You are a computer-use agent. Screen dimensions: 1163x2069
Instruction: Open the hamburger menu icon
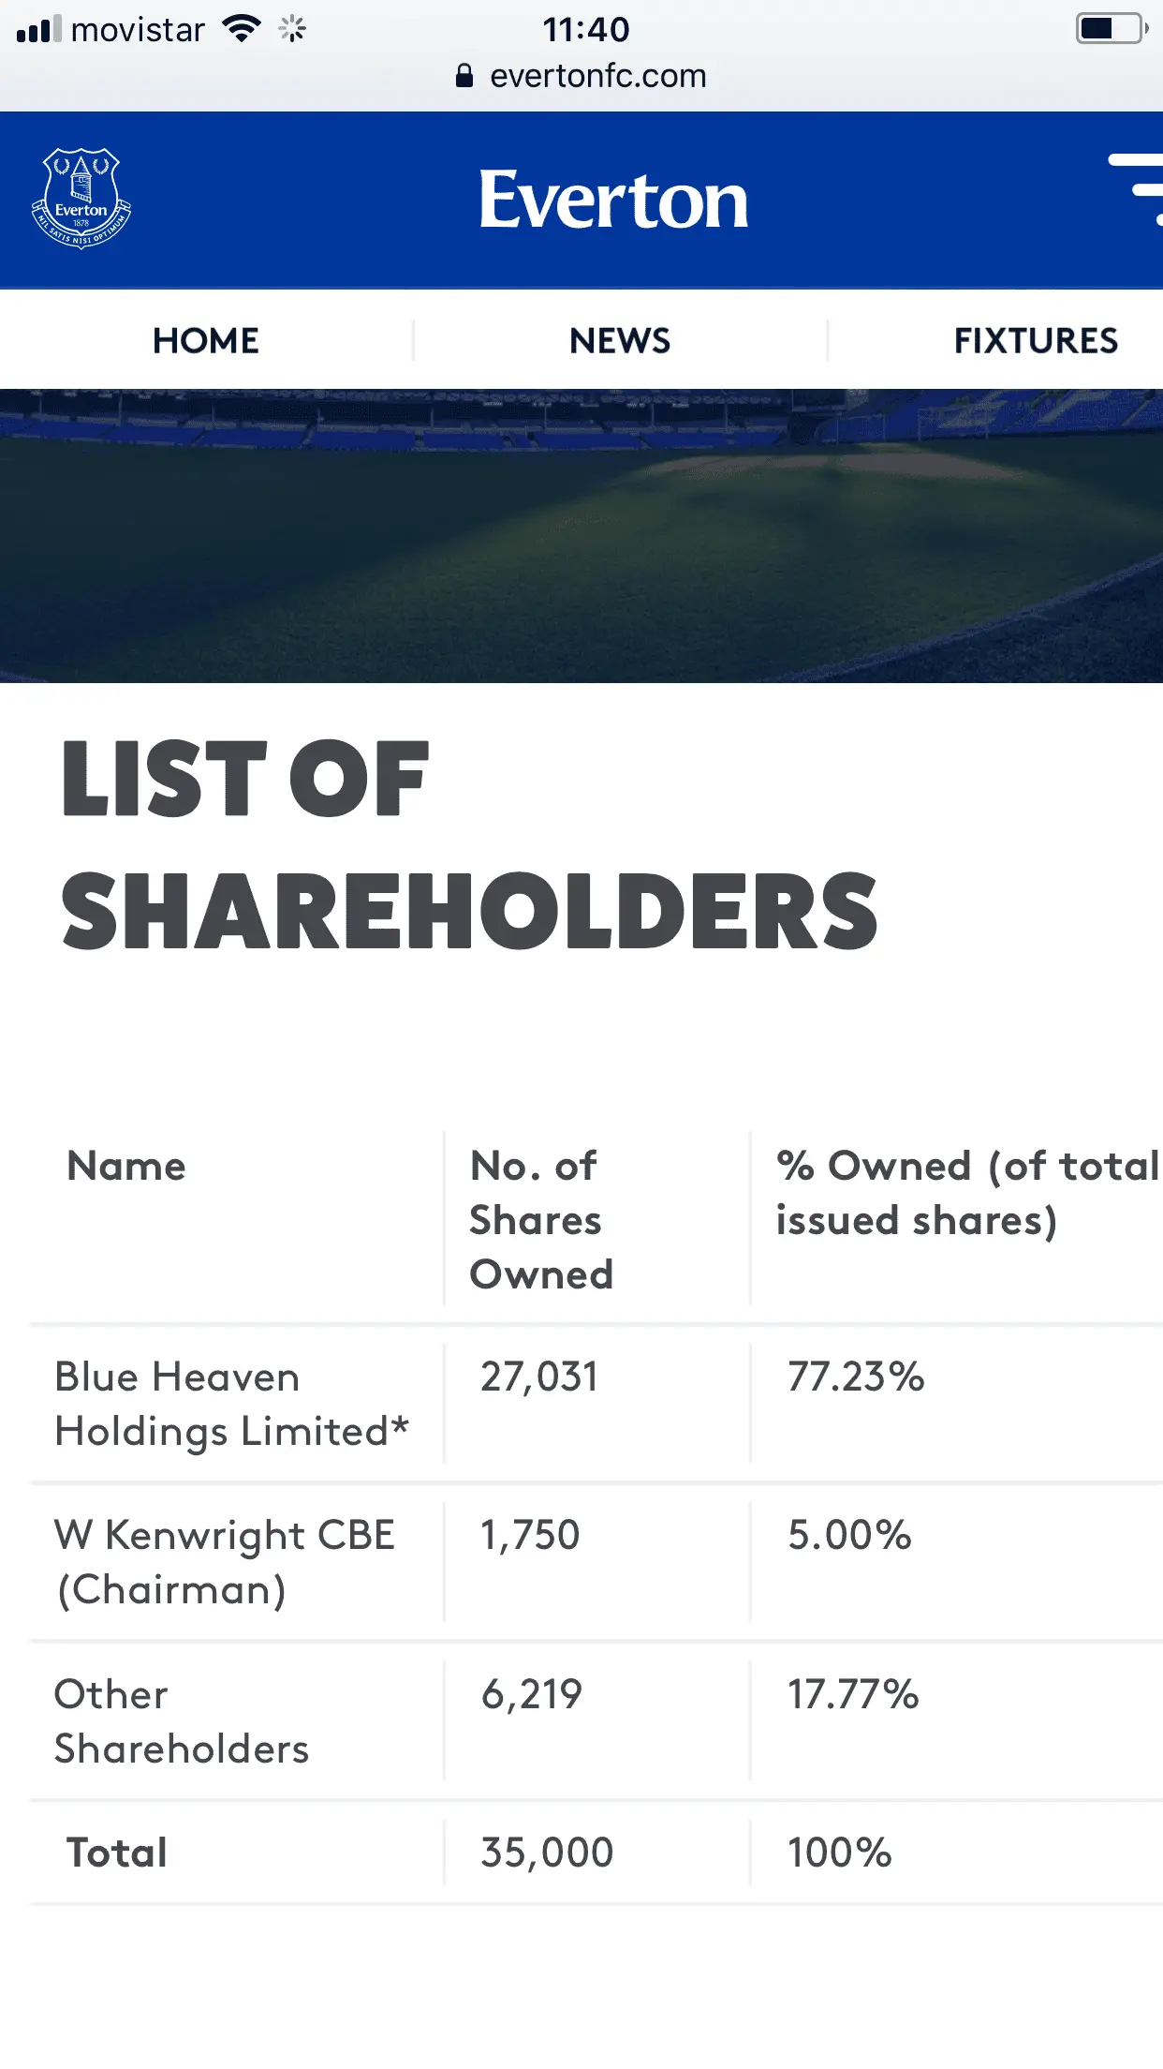(1138, 189)
